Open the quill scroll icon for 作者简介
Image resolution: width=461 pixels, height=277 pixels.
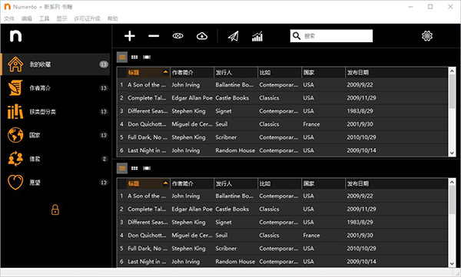tap(15, 87)
